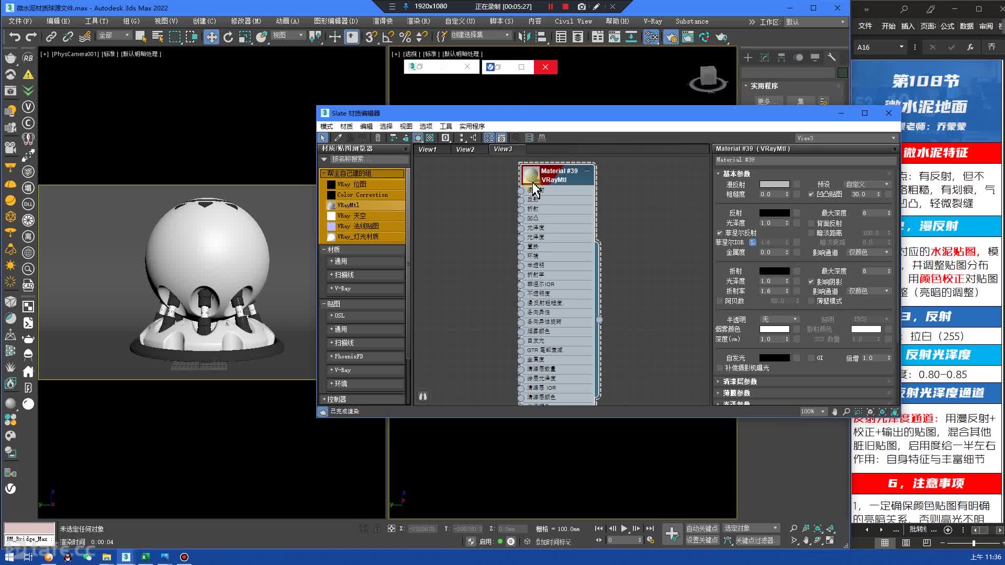
Task: Open the Render Setup teapot icon
Action: click(671, 37)
